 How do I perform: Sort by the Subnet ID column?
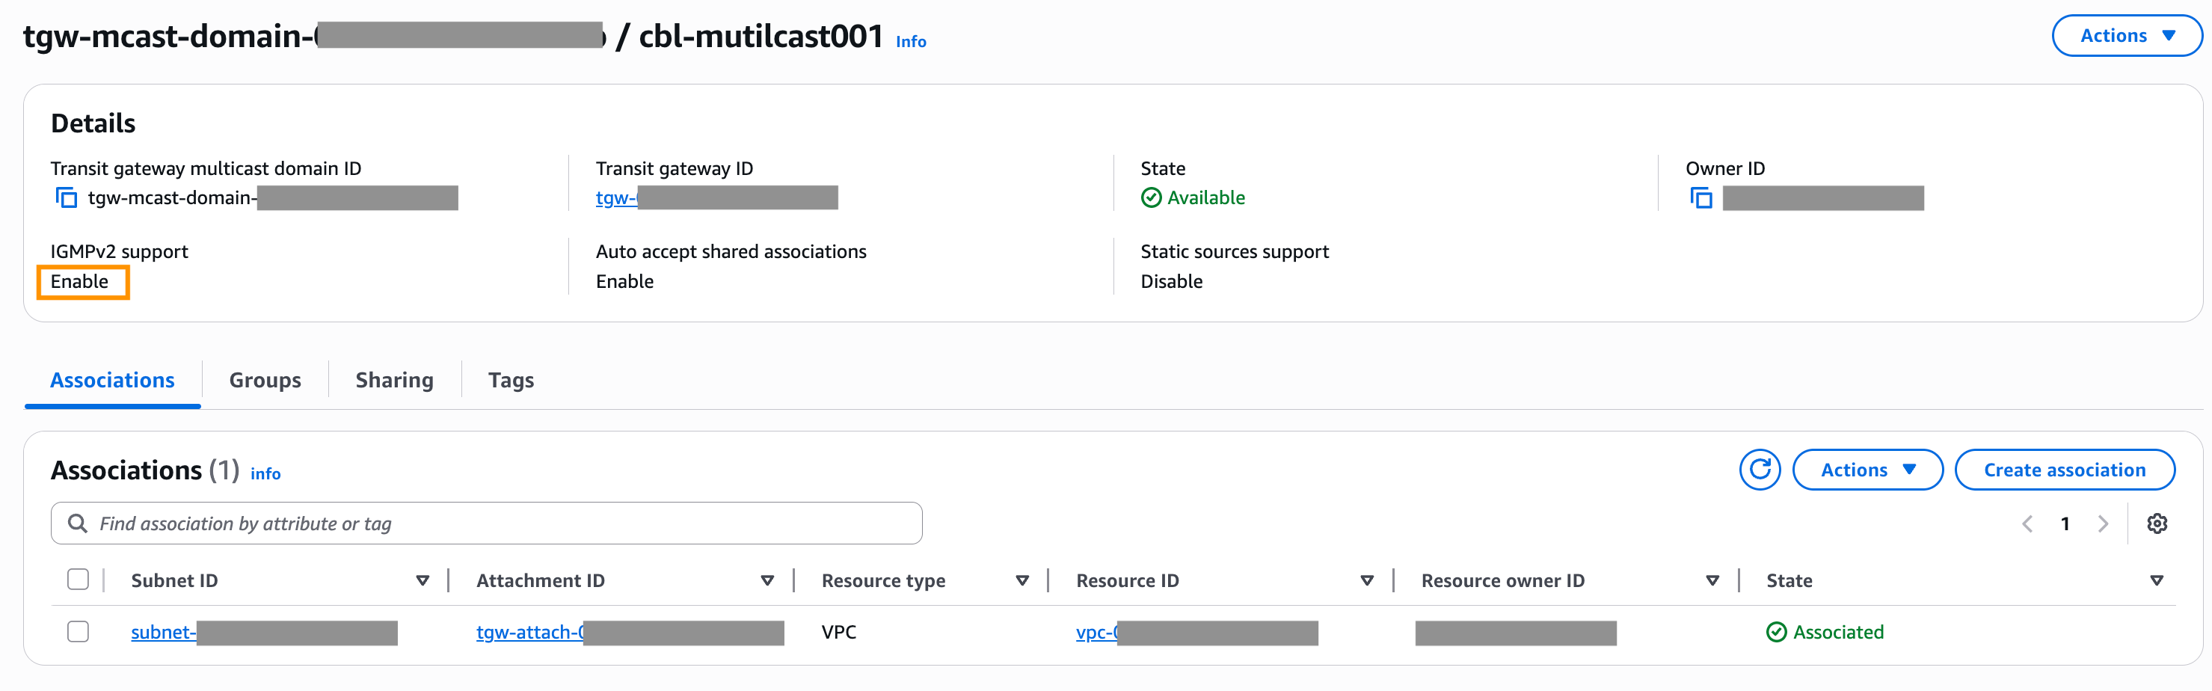423,581
